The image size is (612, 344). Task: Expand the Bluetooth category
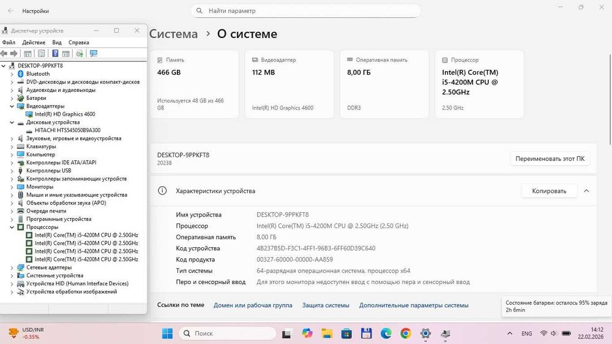tap(12, 74)
